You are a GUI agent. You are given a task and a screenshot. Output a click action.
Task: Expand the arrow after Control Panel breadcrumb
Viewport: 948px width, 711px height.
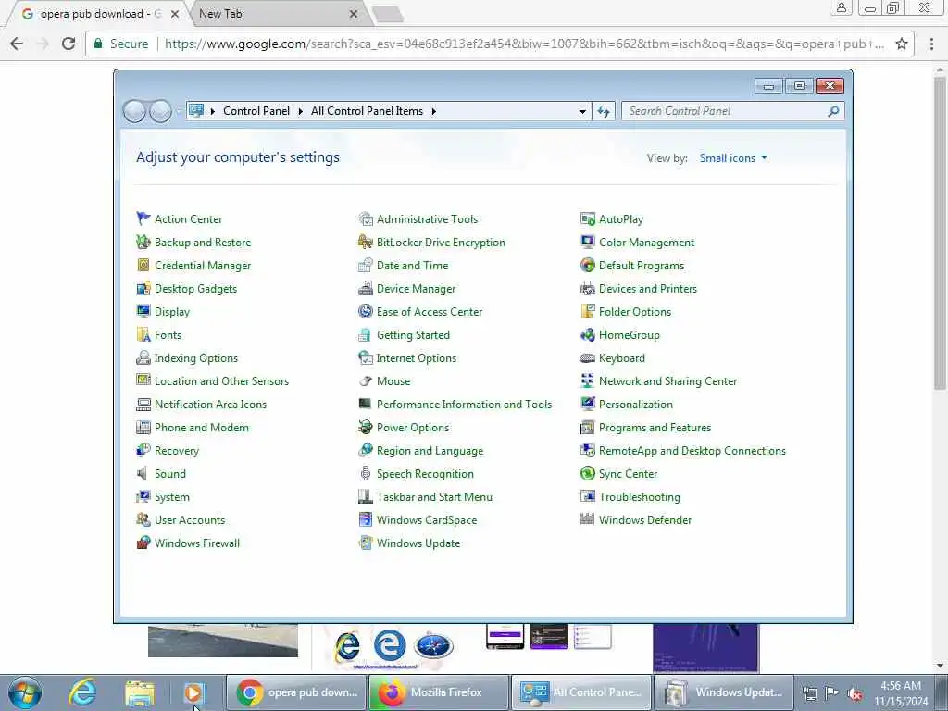(x=300, y=111)
